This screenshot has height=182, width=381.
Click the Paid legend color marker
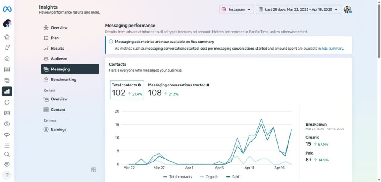tap(228, 177)
